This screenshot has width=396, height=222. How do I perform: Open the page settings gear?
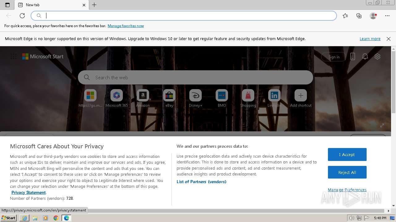(377, 56)
